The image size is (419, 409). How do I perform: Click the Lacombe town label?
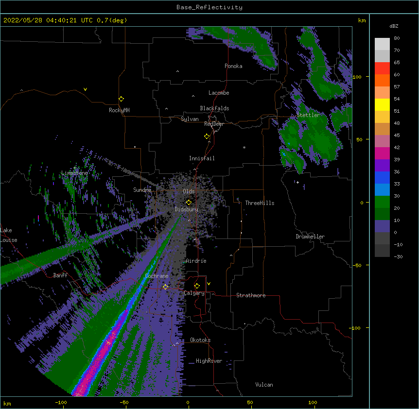coord(219,93)
